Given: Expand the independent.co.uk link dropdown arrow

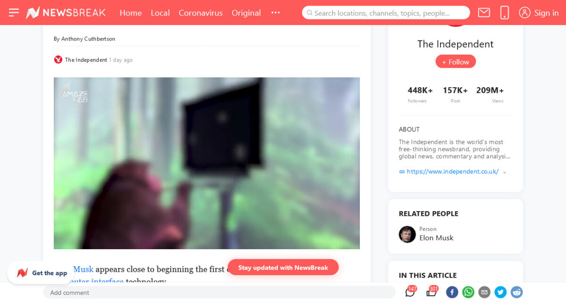Looking at the screenshot, I should point(505,172).
